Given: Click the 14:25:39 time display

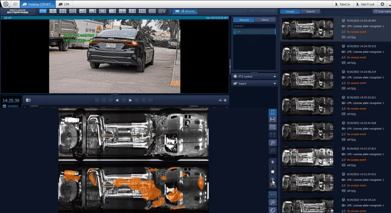Looking at the screenshot, I should [11, 101].
